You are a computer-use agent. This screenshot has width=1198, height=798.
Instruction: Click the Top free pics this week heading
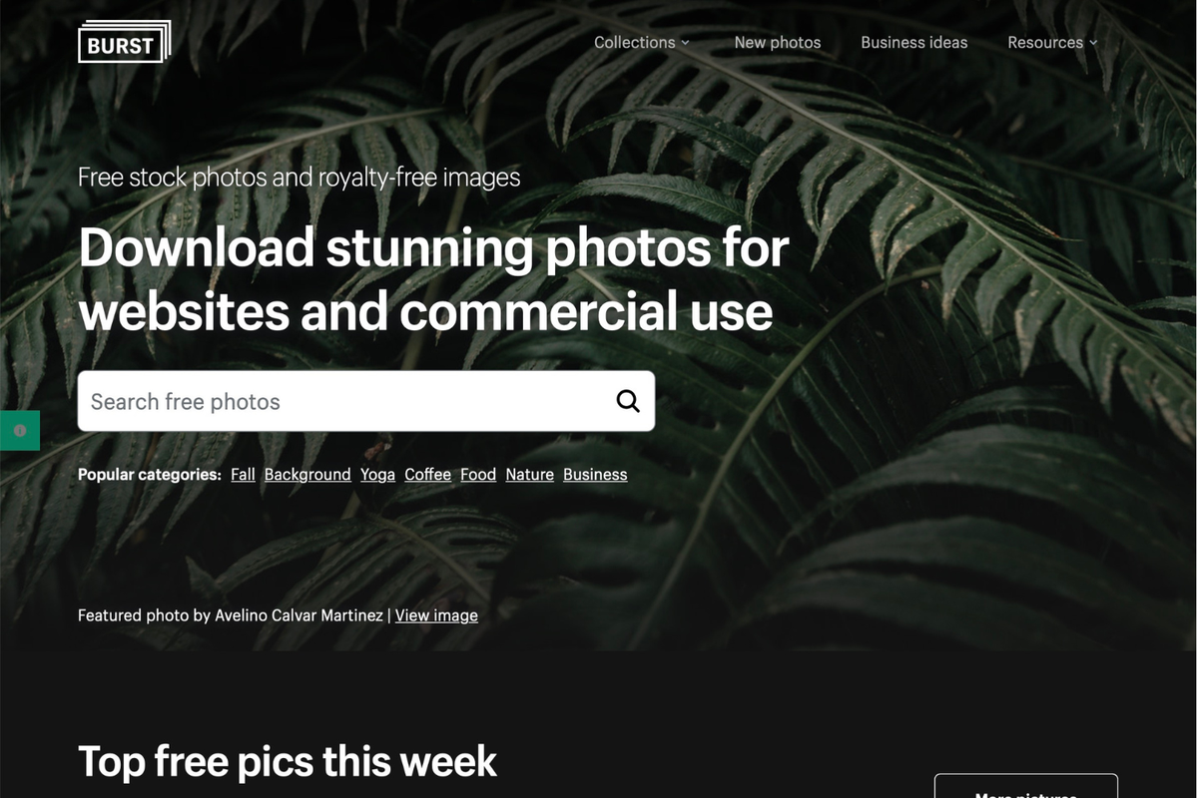(288, 761)
